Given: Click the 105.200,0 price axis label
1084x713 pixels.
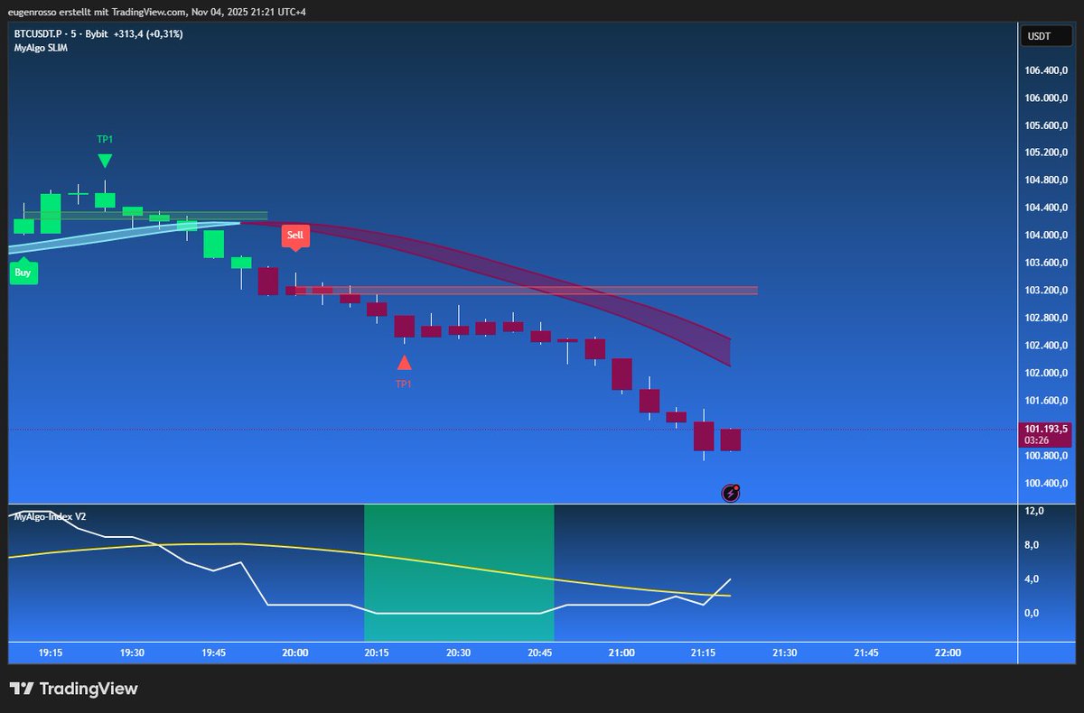Looking at the screenshot, I should pyautogui.click(x=1044, y=153).
